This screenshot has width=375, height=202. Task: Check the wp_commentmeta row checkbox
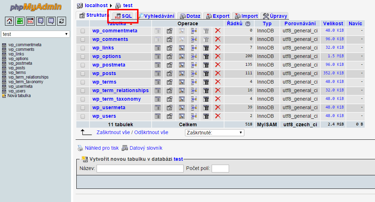[83, 31]
